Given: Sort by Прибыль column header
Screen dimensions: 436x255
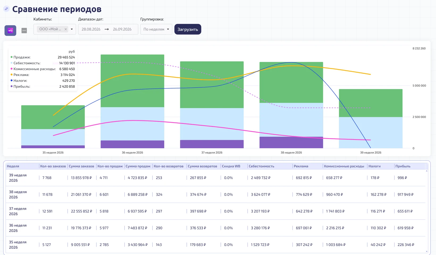Looking at the screenshot, I should pos(403,166).
